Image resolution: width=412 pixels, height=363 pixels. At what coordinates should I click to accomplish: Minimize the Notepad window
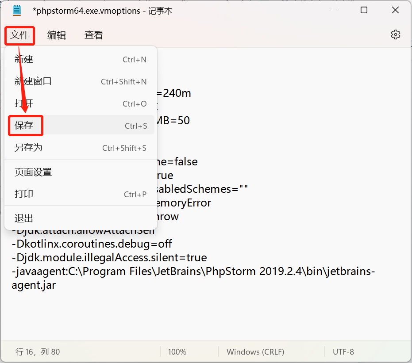pyautogui.click(x=333, y=10)
